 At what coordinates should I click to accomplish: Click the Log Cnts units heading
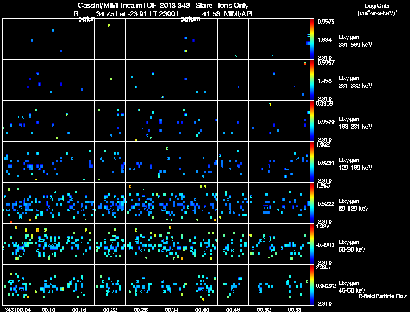(x=376, y=9)
